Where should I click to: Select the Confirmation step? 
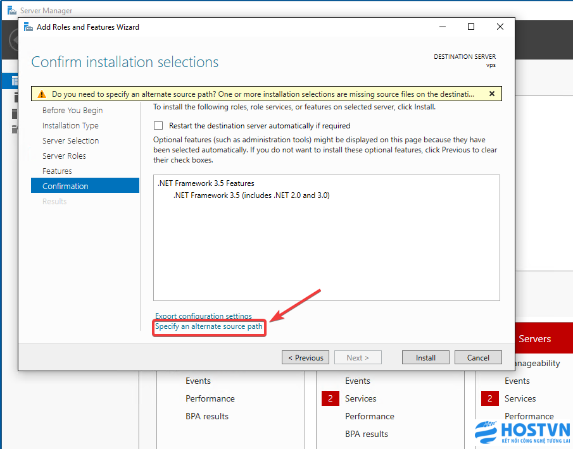click(85, 186)
